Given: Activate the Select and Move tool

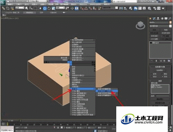Looking at the screenshot, I should point(45,8).
